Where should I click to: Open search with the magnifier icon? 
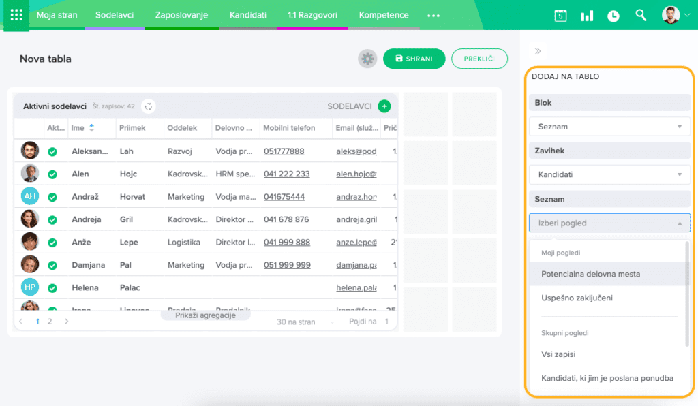point(641,15)
